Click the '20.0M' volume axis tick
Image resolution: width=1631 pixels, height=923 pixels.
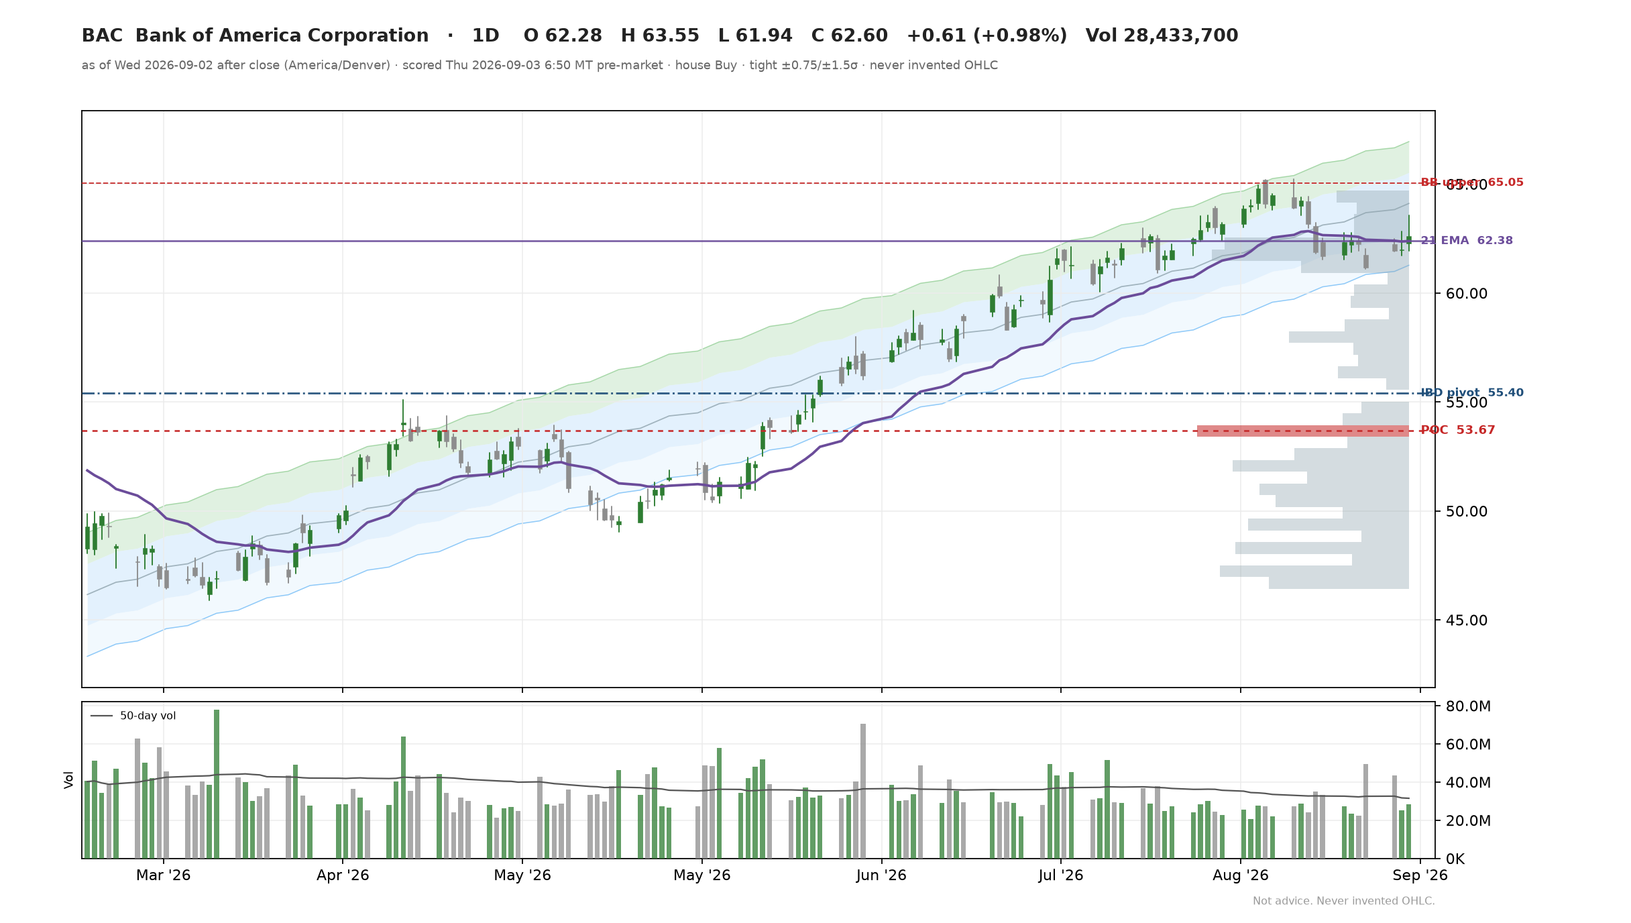coord(1469,821)
